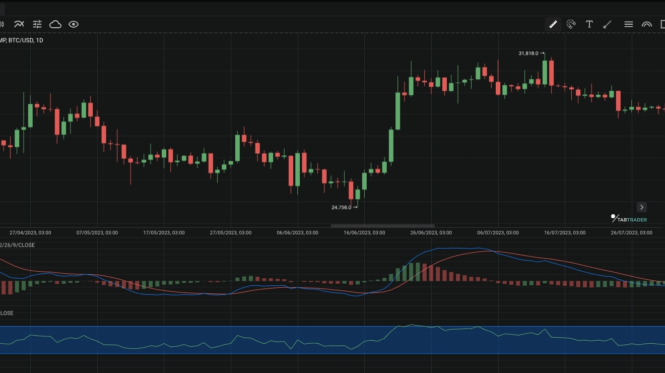The width and height of the screenshot is (665, 373).
Task: Click the 31,818.0 high price marker
Action: pyautogui.click(x=528, y=53)
